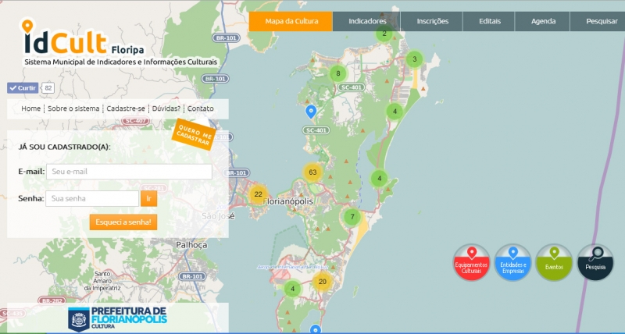Filter map by Eventos
The width and height of the screenshot is (625, 334).
coord(554,262)
